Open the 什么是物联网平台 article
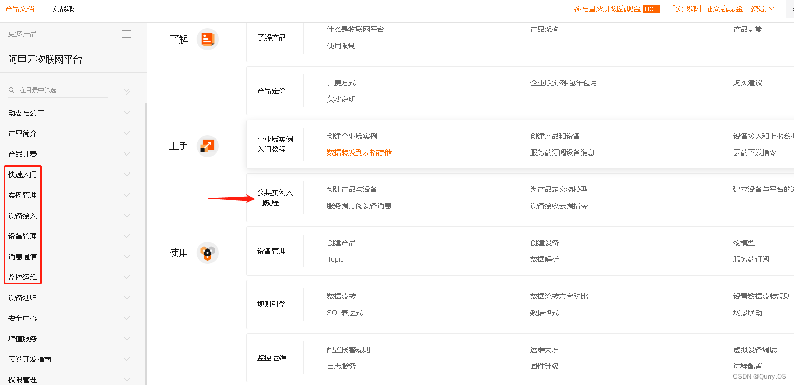This screenshot has height=385, width=794. (x=356, y=29)
